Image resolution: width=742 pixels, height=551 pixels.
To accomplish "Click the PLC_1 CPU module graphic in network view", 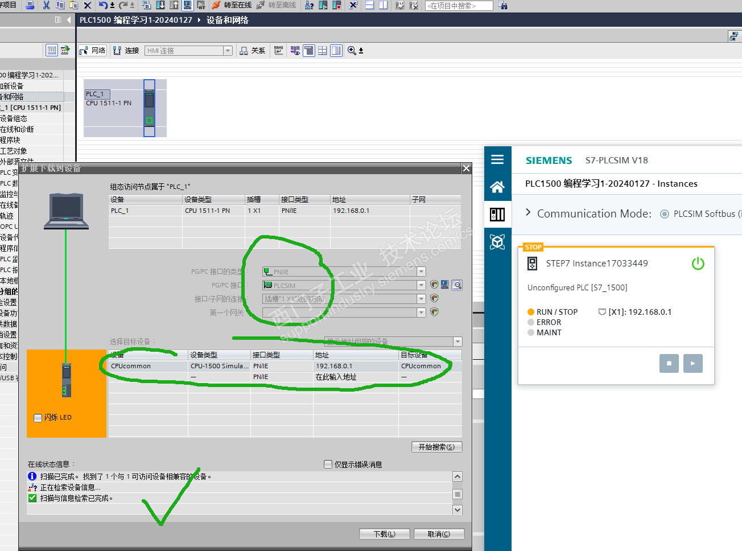I will pyautogui.click(x=149, y=108).
